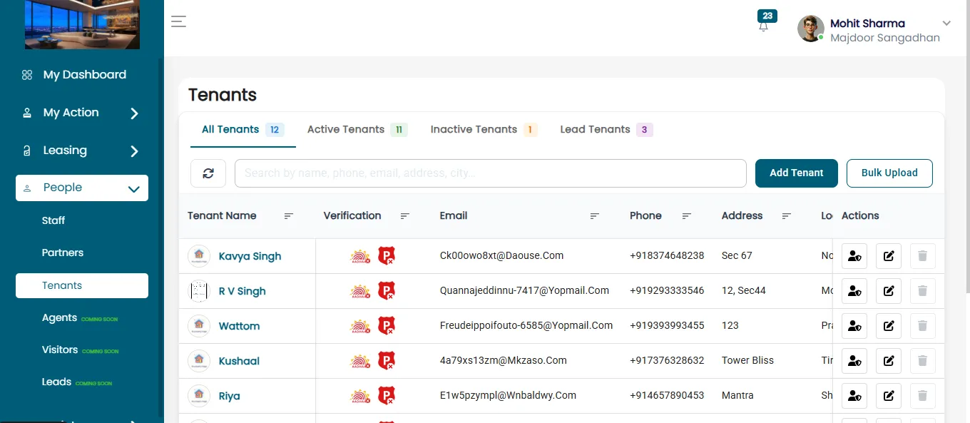This screenshot has height=423, width=970.
Task: Open the Mohit Sharma profile dropdown arrow
Action: [946, 24]
